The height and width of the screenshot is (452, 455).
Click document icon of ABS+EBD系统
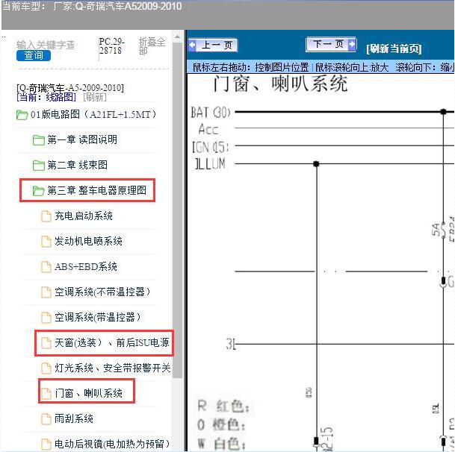pyautogui.click(x=46, y=267)
